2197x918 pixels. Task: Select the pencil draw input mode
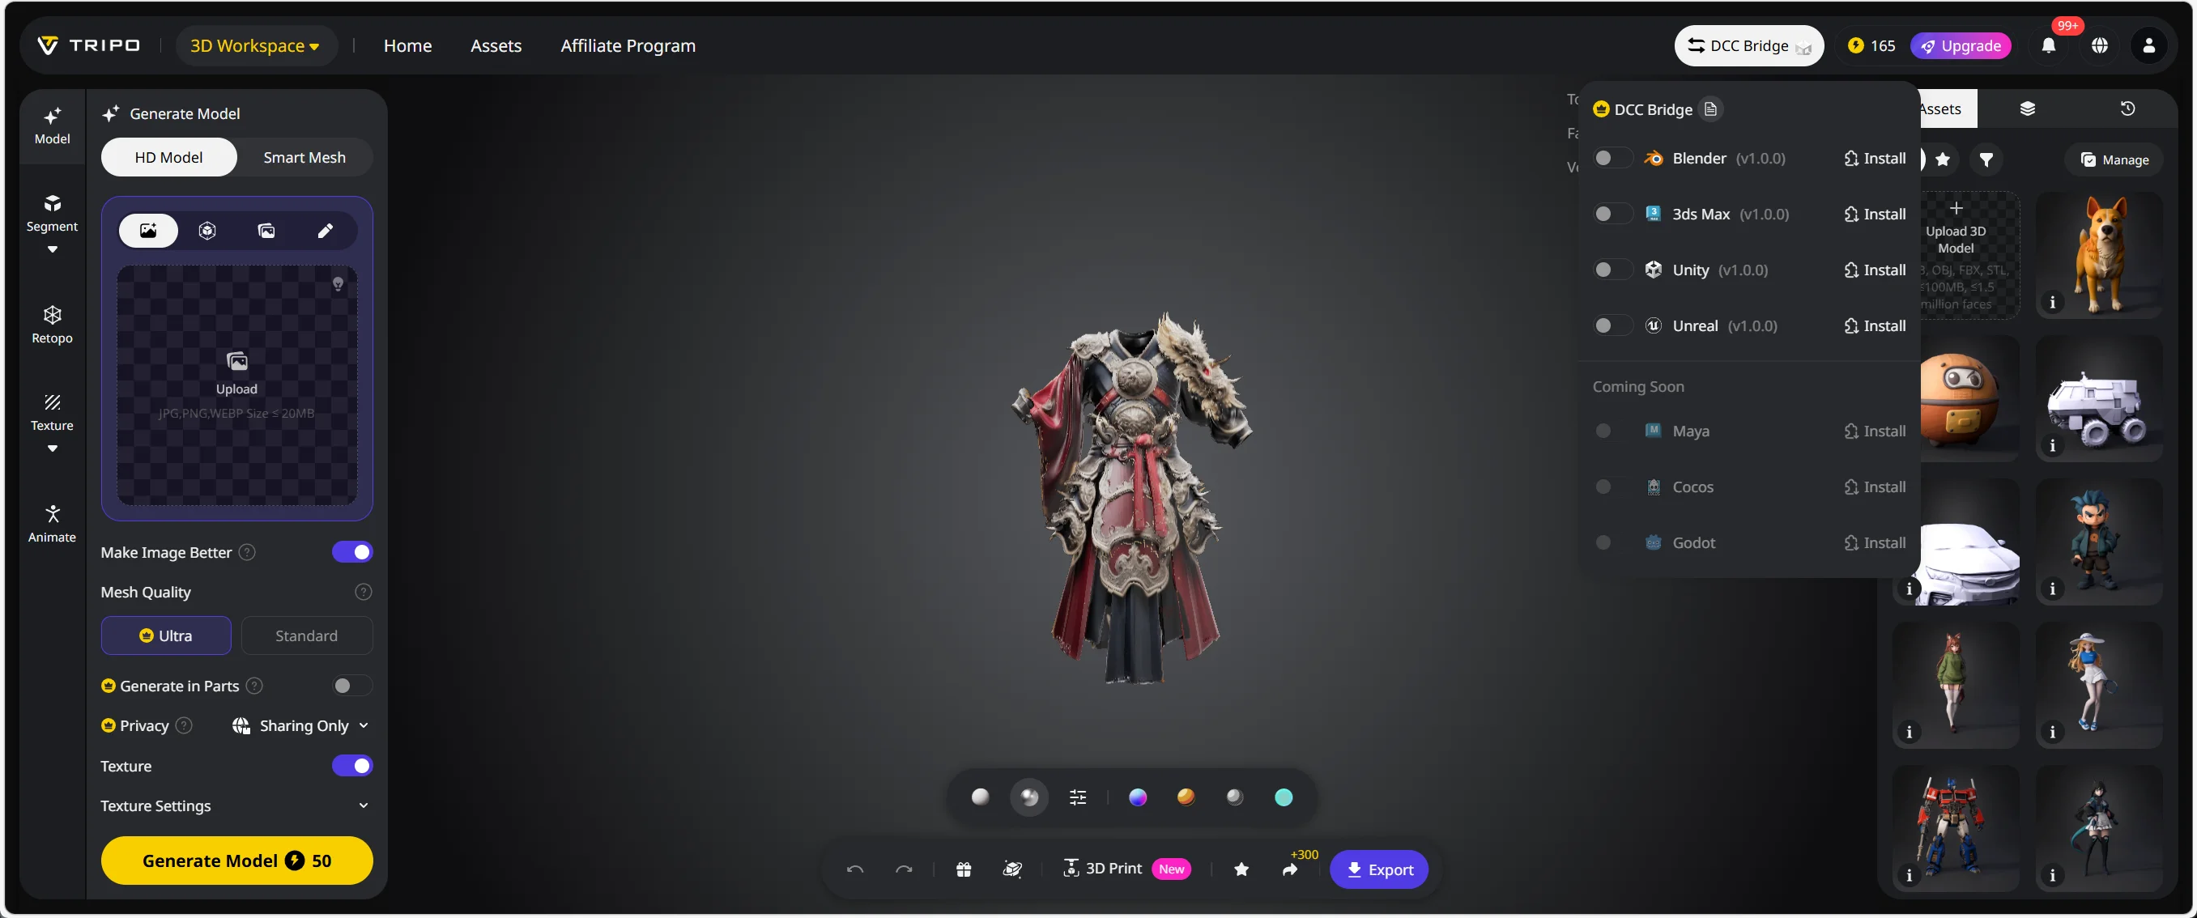[x=325, y=230]
